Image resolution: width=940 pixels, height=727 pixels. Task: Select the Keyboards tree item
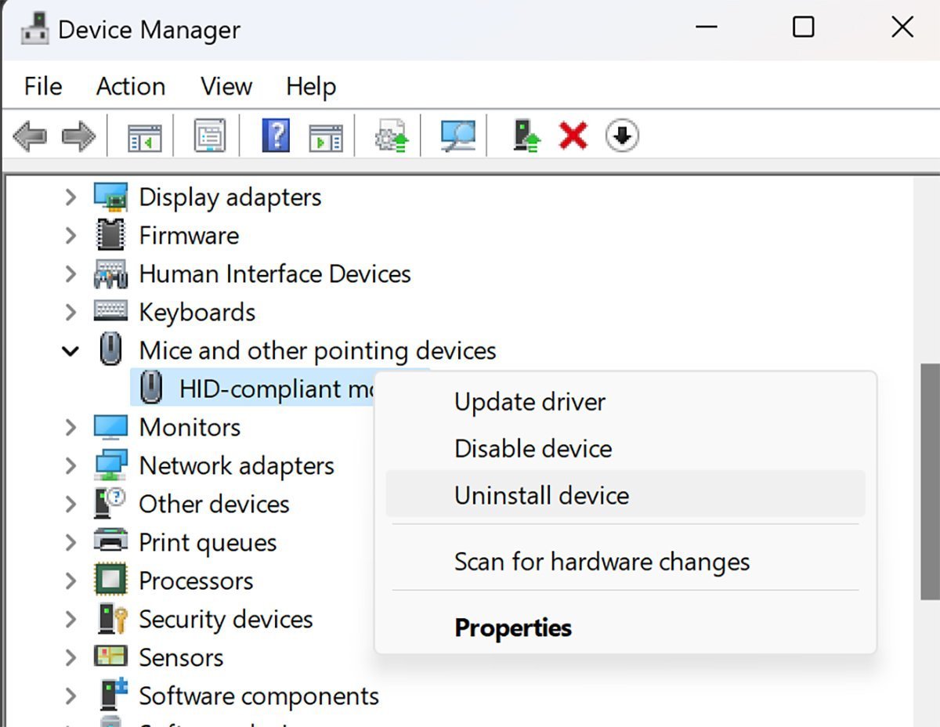197,312
